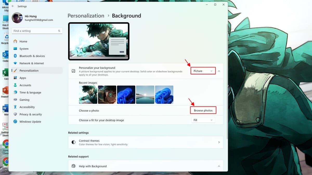Screen dimensions: 312x175
Task: Go to Privacy & security shield icon
Action: 15,114
